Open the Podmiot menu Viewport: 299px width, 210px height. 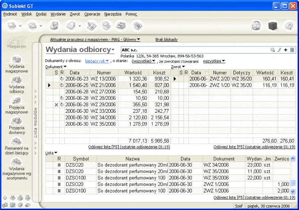pos(10,14)
